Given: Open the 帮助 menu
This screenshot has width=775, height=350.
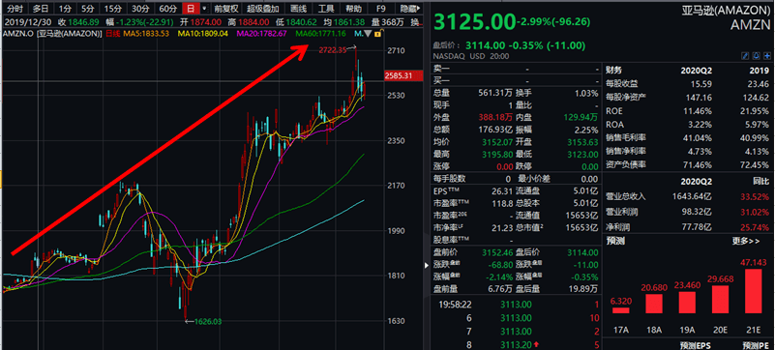Looking at the screenshot, I should tap(353, 9).
